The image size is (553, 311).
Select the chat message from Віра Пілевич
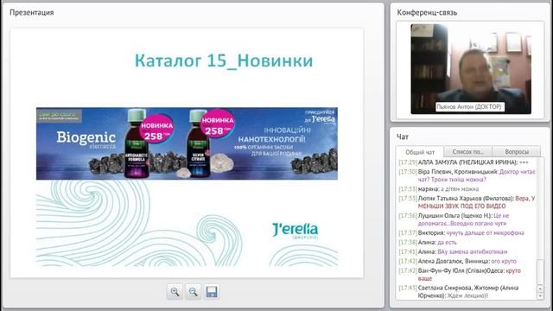(467, 175)
